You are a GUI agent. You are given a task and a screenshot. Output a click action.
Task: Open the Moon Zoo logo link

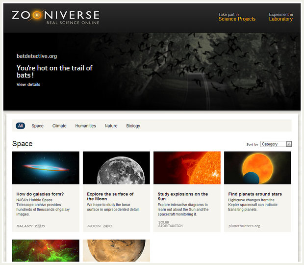[x=100, y=226]
